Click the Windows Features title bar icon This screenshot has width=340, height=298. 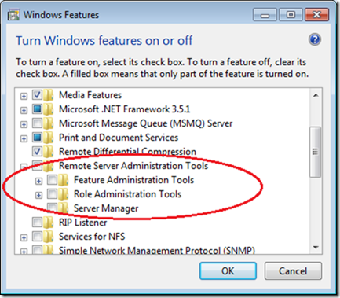13,15
